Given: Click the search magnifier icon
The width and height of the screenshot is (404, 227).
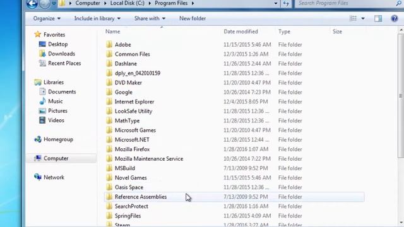Looking at the screenshot, I should pos(399,3).
